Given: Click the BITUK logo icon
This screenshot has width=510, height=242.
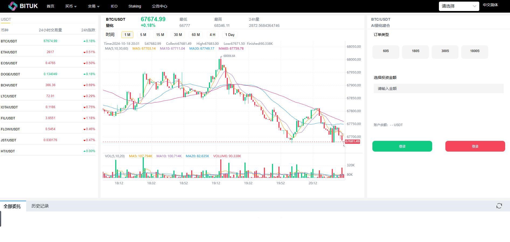Looking at the screenshot, I should pyautogui.click(x=13, y=6).
